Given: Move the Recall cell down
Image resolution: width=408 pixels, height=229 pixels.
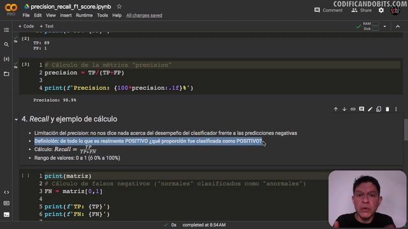Looking at the screenshot, I should click(x=344, y=109).
